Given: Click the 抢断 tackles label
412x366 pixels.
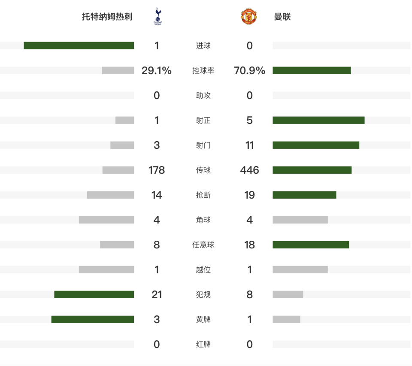Looking at the screenshot, I should coord(203,195).
